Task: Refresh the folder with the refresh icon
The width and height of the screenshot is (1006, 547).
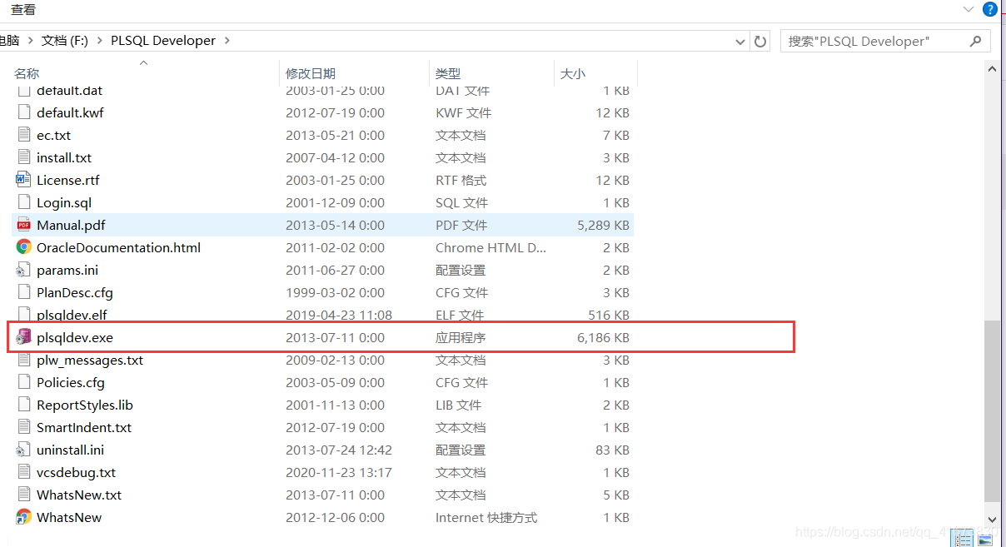Action: (x=759, y=41)
